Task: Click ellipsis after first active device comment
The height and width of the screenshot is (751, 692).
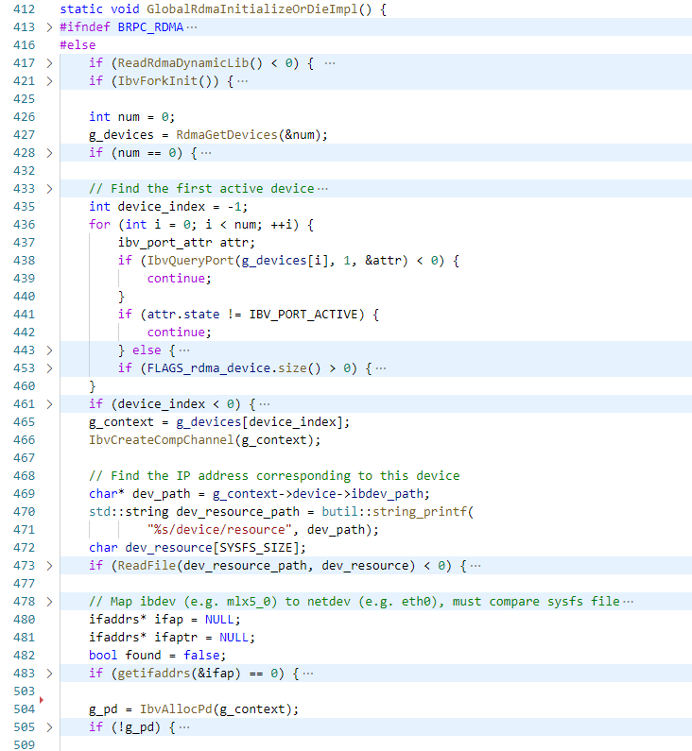Action: click(x=322, y=189)
